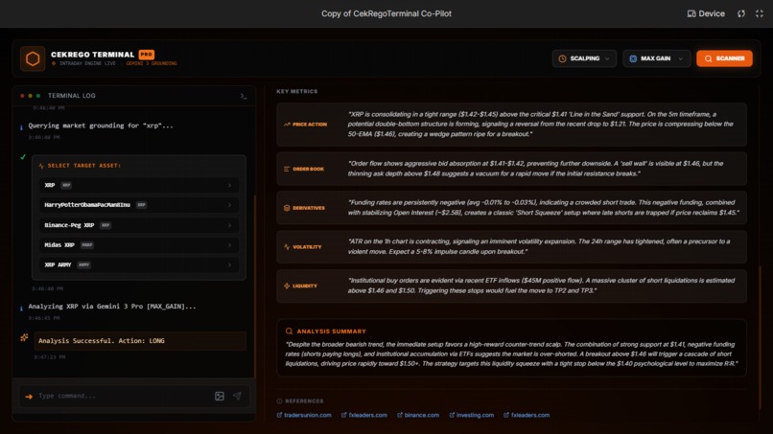
Task: Click the red dot in Terminal Log header
Action: coord(22,96)
